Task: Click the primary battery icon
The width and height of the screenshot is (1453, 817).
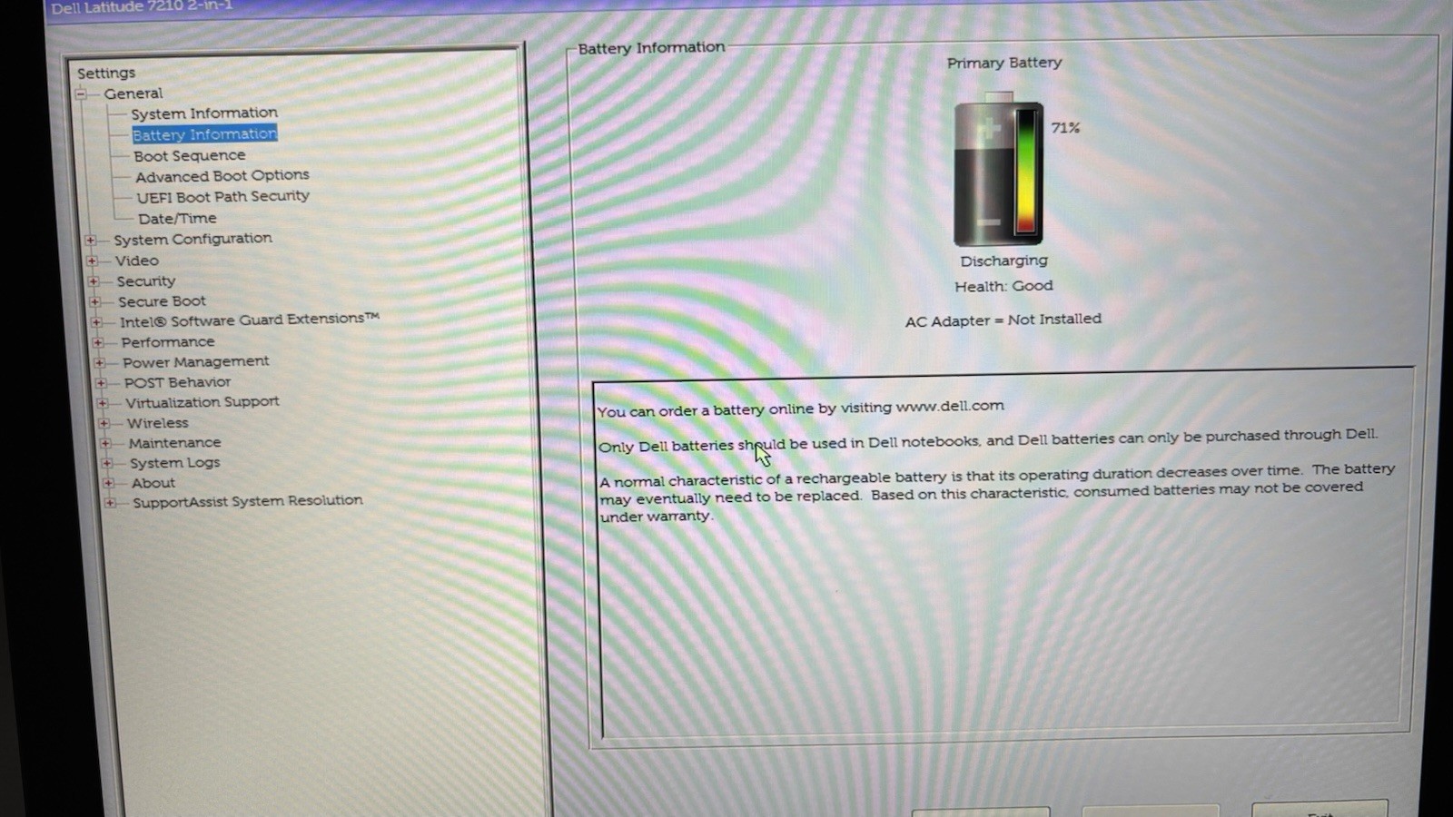Action: click(x=998, y=170)
